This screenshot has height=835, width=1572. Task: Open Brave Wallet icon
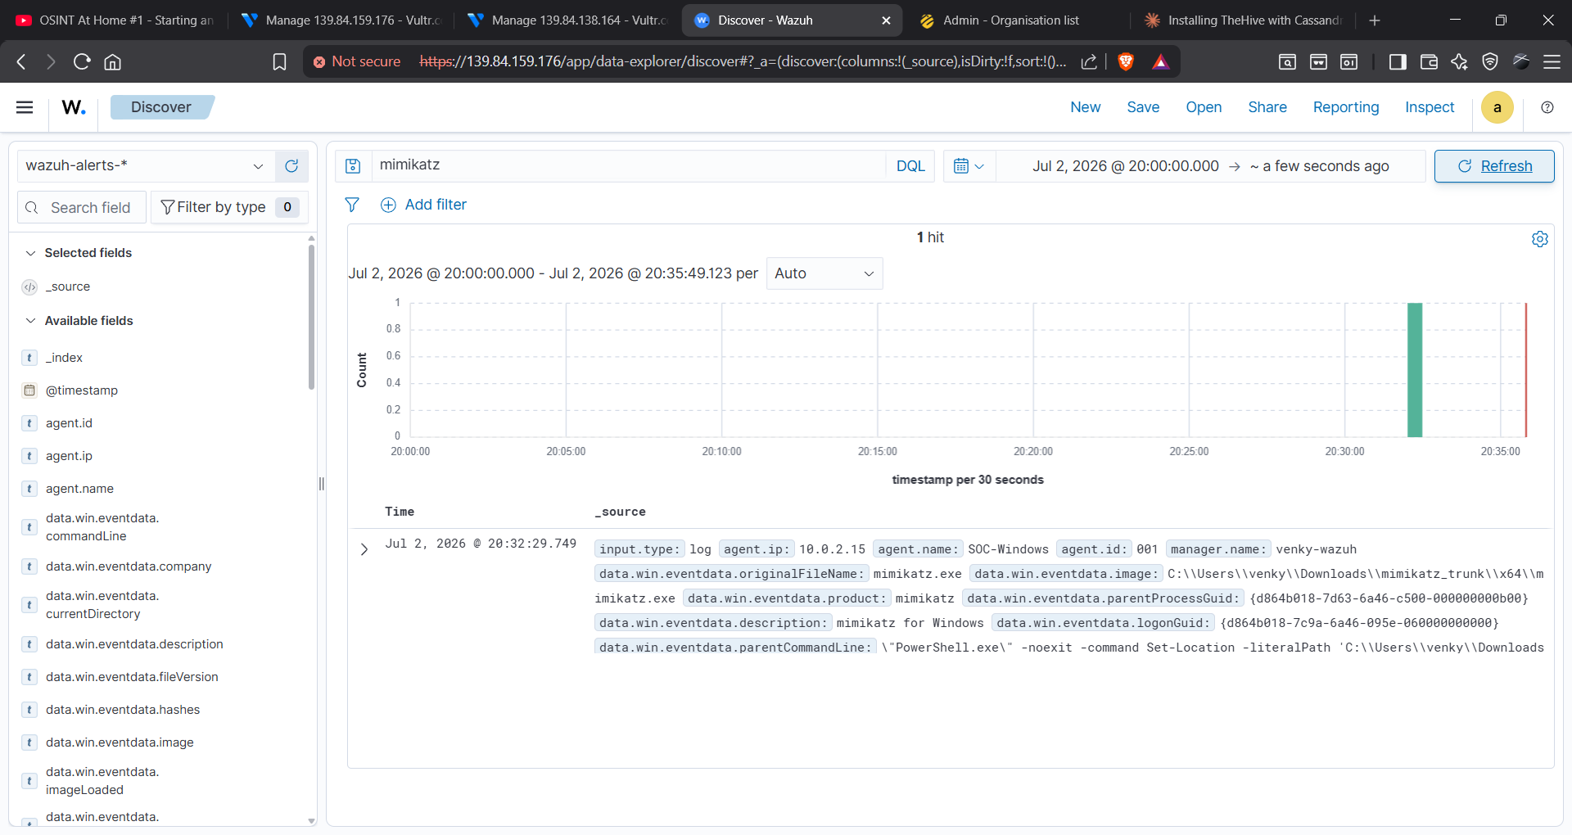(1429, 61)
